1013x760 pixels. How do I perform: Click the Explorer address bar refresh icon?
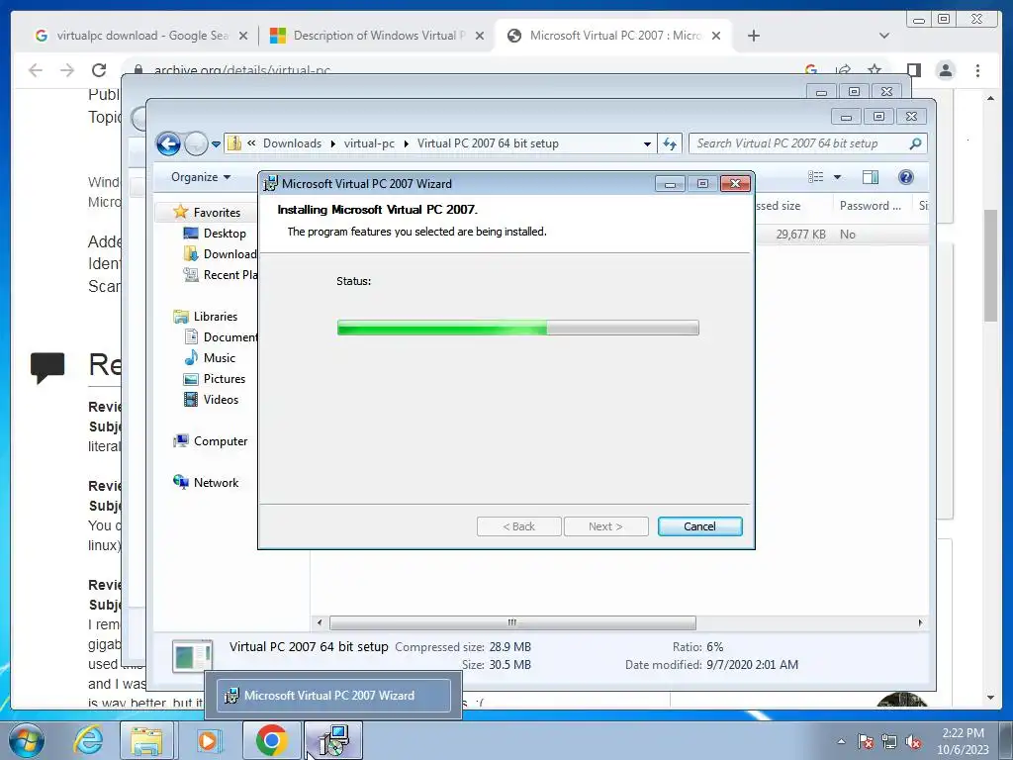click(670, 143)
